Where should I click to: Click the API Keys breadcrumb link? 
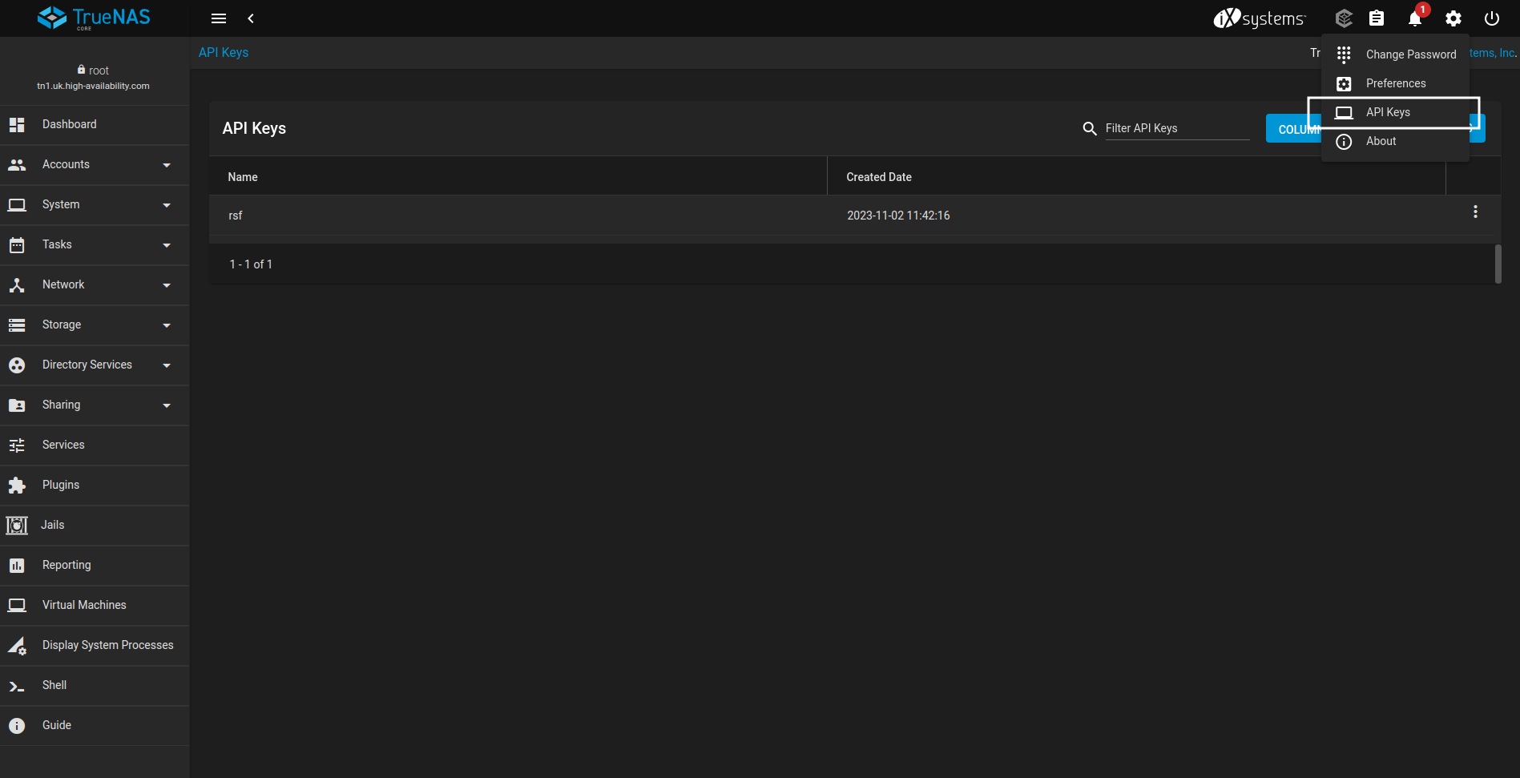click(x=224, y=52)
